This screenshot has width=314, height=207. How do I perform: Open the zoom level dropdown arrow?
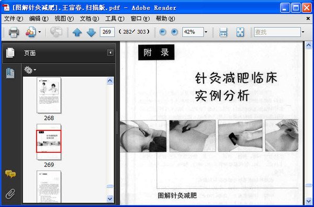click(x=206, y=32)
